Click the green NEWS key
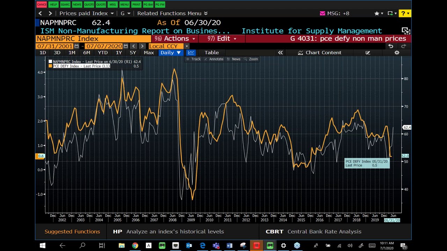This screenshot has width=447, height=251. (77, 5)
